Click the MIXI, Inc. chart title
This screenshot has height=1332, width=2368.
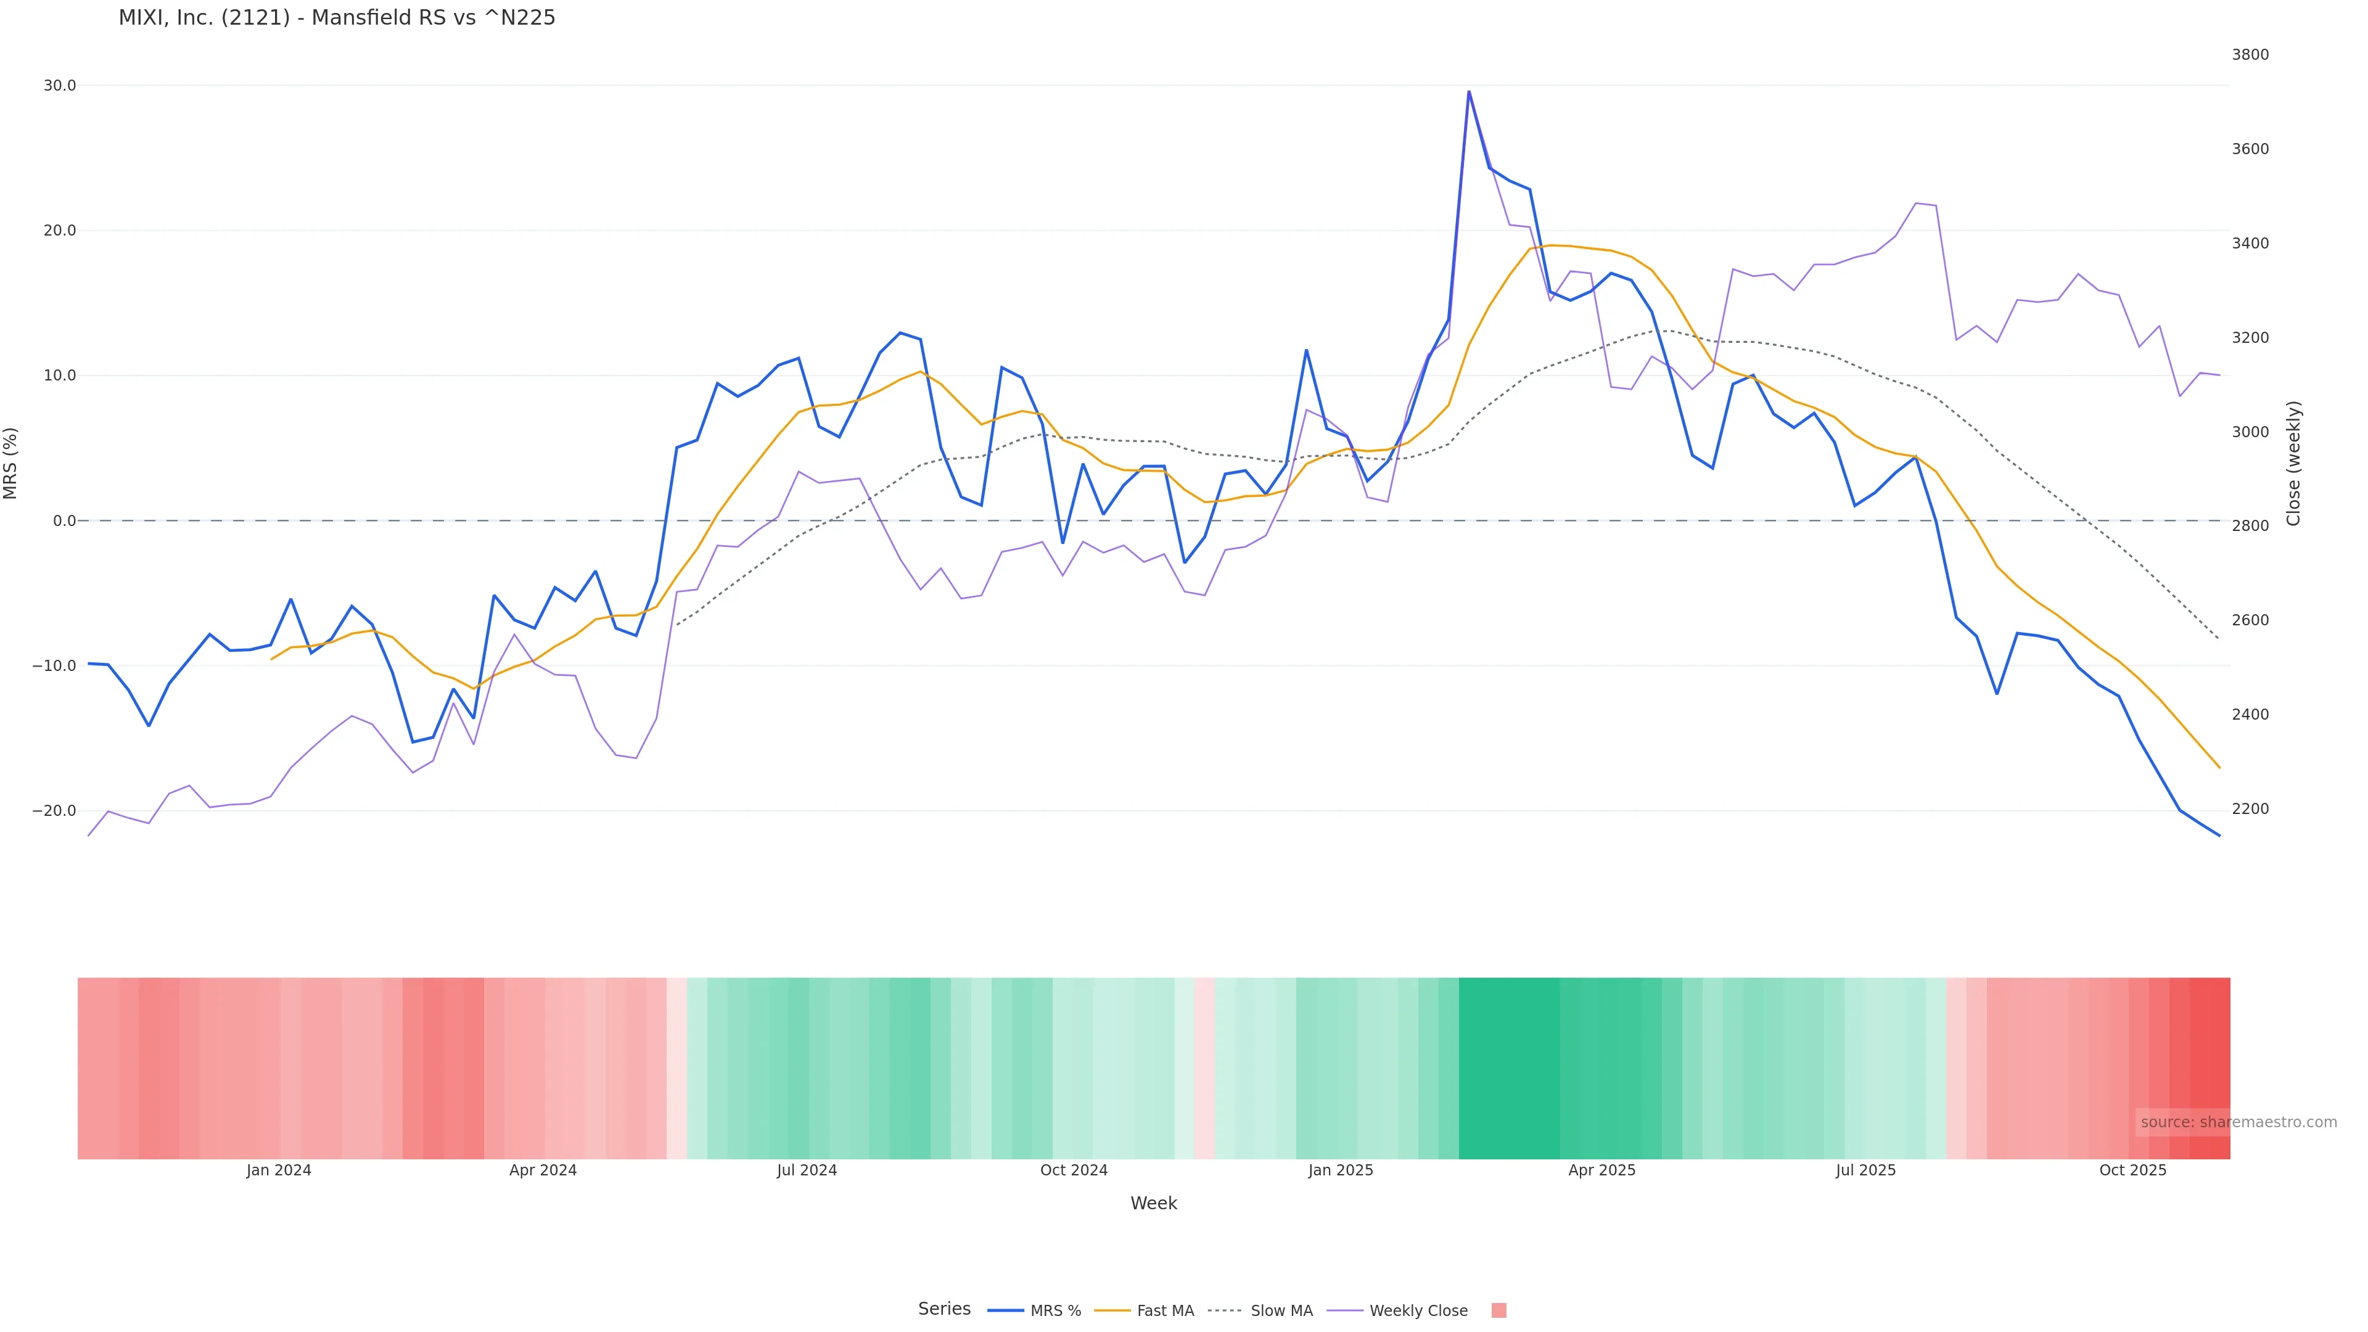pos(337,18)
